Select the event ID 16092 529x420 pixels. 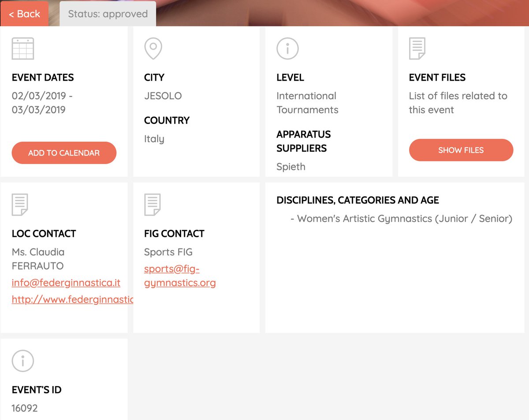[25, 408]
